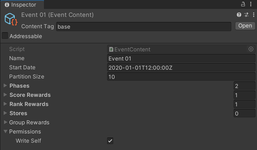
Task: Click the EventContent script file icon
Action: (111, 49)
